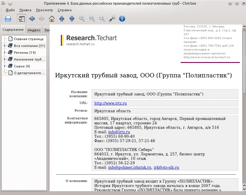Select the partially visible Зак tab
246x195 pixels.
point(47,30)
